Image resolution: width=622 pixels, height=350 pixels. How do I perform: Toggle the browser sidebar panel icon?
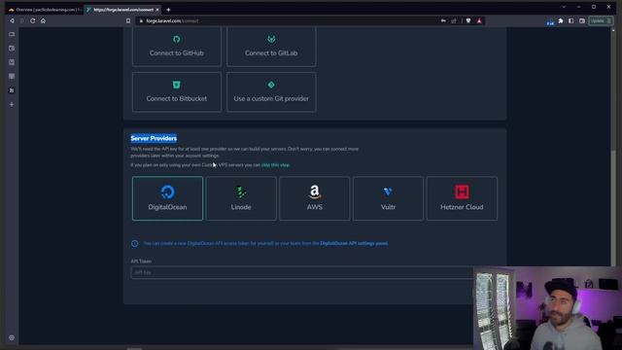pyautogui.click(x=570, y=20)
